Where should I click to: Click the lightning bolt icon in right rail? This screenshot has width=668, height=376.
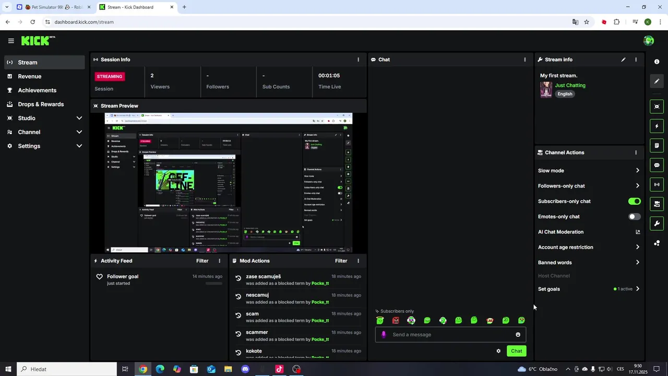pos(657,126)
